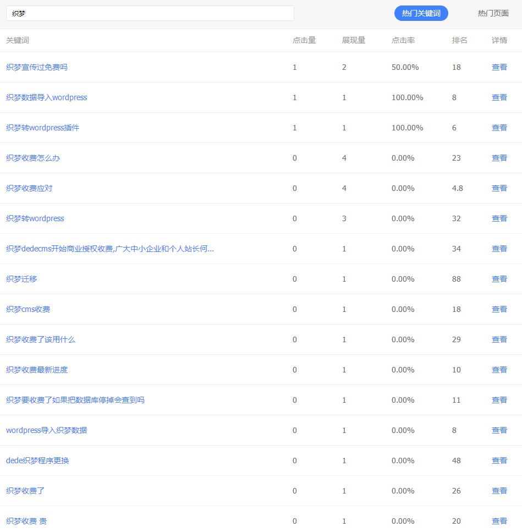The height and width of the screenshot is (532, 522).
Task: Click the 详情 column header
Action: pos(499,40)
